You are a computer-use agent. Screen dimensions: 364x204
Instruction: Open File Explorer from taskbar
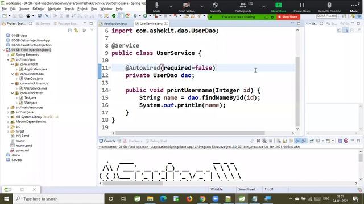[x=150, y=199]
